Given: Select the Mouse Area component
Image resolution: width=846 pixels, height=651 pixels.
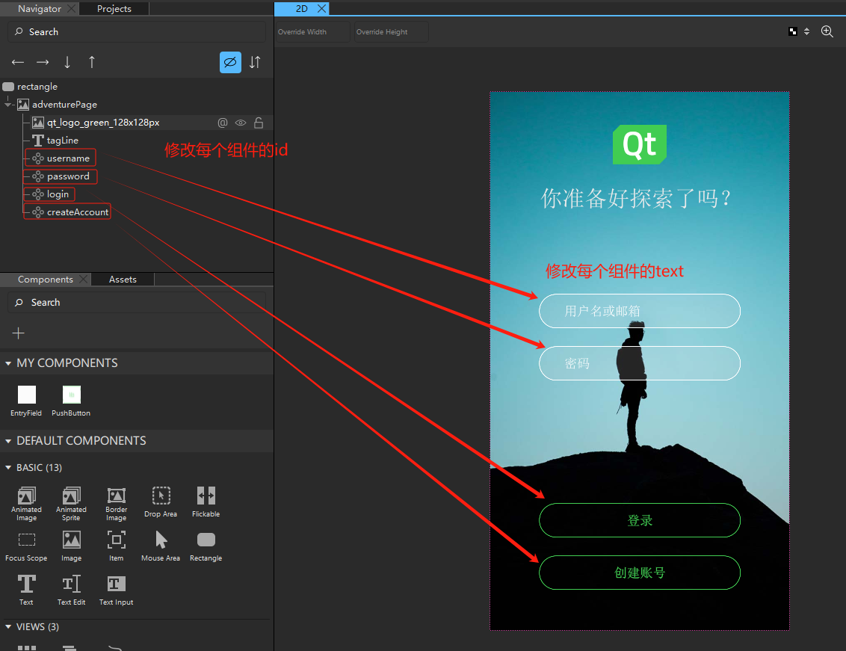Looking at the screenshot, I should pyautogui.click(x=161, y=546).
